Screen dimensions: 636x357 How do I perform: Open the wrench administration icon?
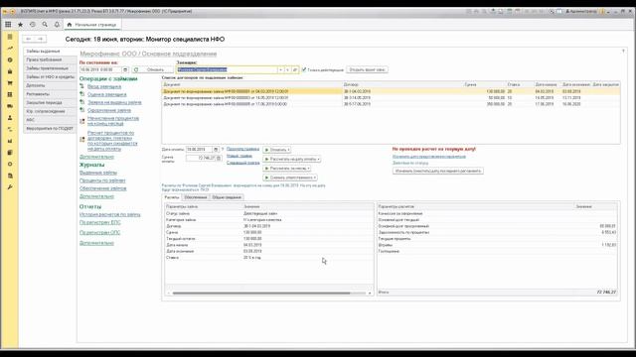pyautogui.click(x=10, y=187)
